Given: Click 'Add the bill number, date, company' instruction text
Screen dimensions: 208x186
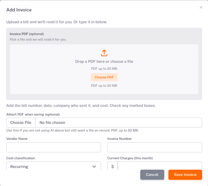Looking at the screenshot, I should click(81, 105).
